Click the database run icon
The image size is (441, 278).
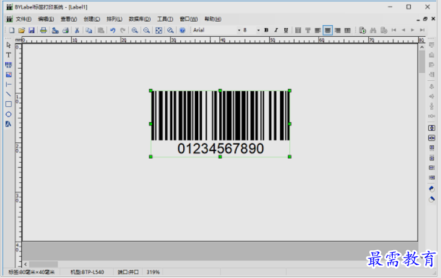click(x=363, y=30)
